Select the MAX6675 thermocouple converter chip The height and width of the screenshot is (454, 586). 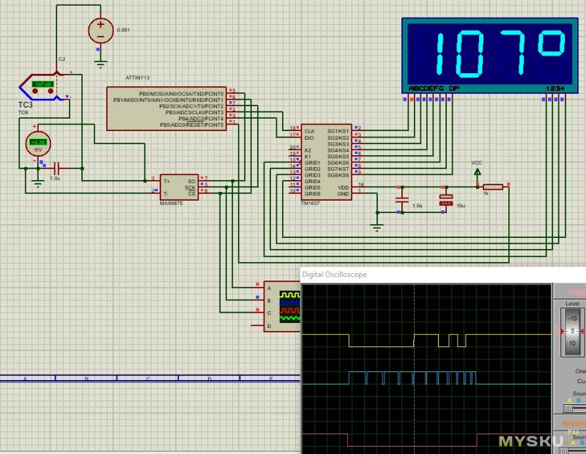click(179, 187)
